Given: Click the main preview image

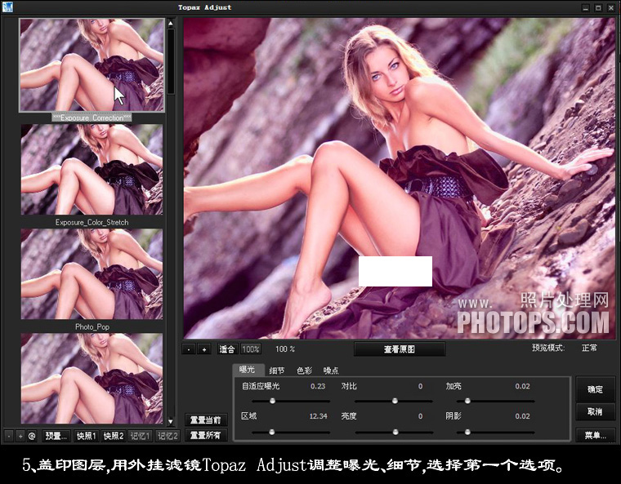Looking at the screenshot, I should point(400,178).
